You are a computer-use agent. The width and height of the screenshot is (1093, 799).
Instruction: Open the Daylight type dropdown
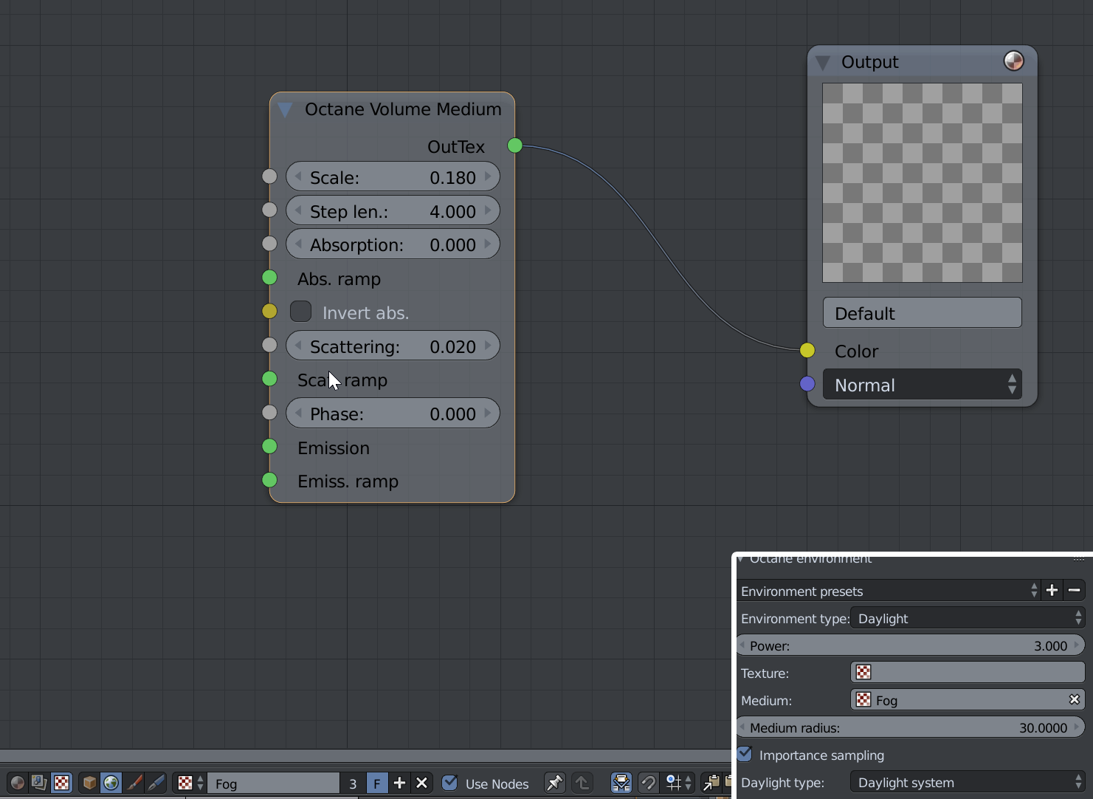(968, 782)
